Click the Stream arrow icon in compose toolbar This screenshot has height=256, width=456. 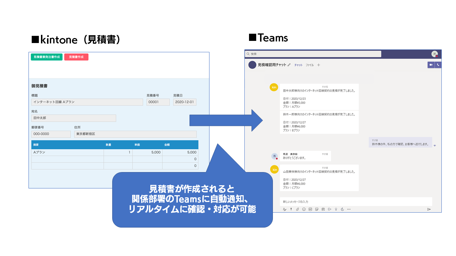pos(330,209)
